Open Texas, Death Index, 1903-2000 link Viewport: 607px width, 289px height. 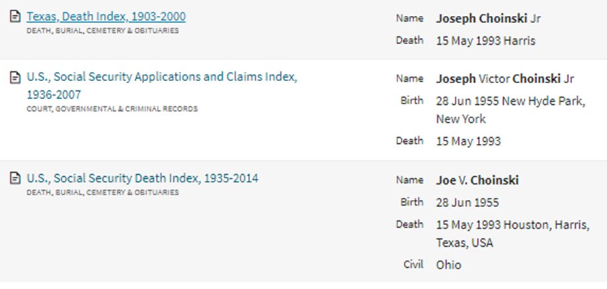(106, 16)
